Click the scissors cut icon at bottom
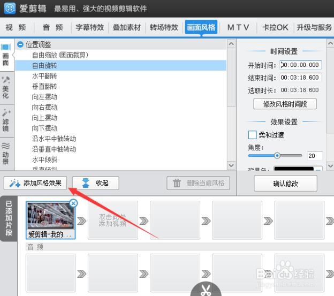Viewport: 334px width, 296px height. [x=206, y=290]
